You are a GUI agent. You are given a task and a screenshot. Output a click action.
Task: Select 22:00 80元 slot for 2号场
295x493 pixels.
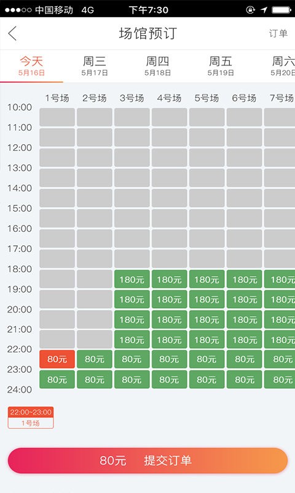95,359
